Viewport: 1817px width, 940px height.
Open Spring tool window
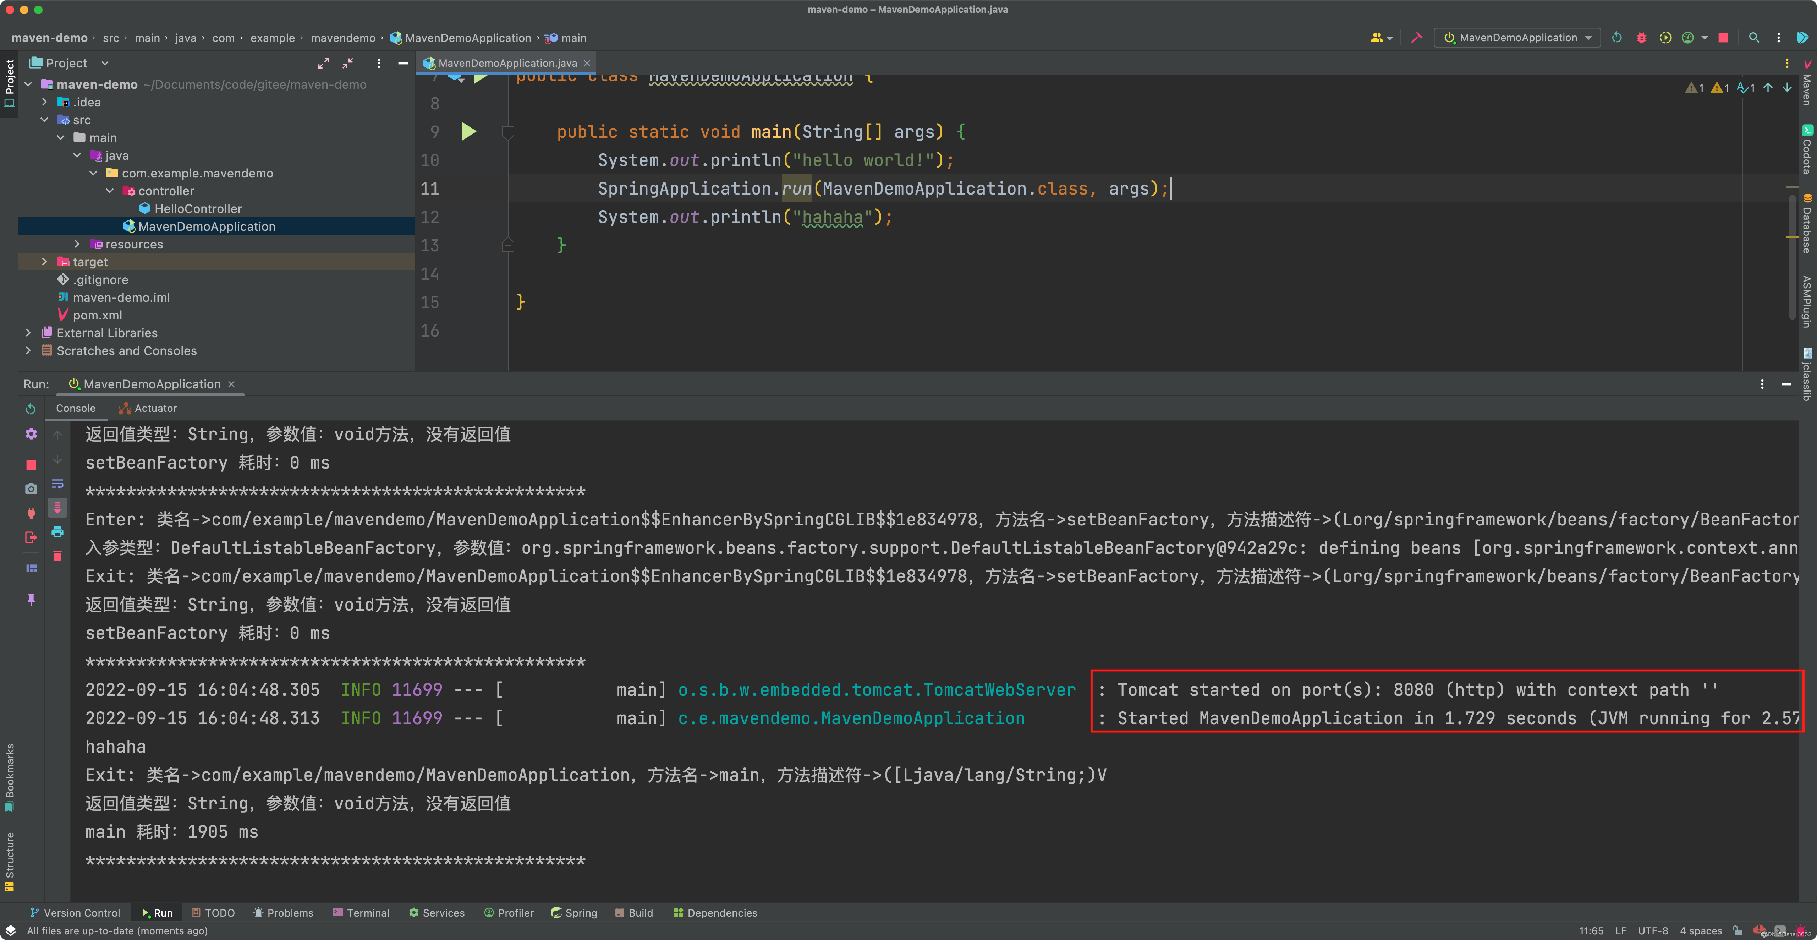(574, 913)
